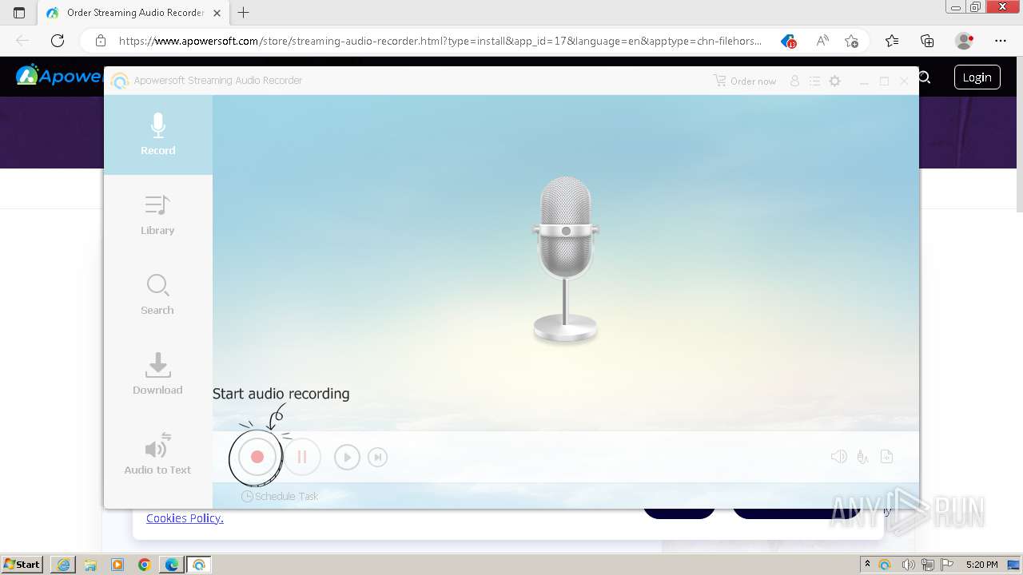This screenshot has height=575, width=1023.
Task: Start audio recording with the red record button
Action: tap(257, 457)
